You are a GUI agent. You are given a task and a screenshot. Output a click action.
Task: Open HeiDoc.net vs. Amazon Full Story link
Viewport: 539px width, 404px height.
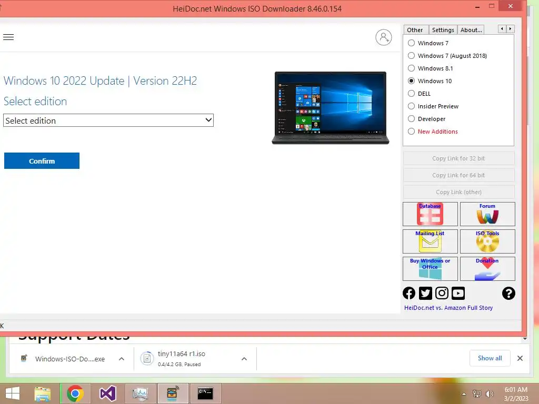[x=448, y=308]
